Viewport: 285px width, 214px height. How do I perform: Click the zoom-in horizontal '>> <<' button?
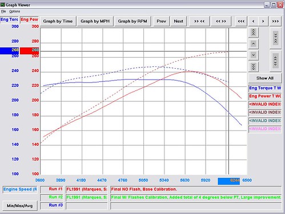[199, 21]
